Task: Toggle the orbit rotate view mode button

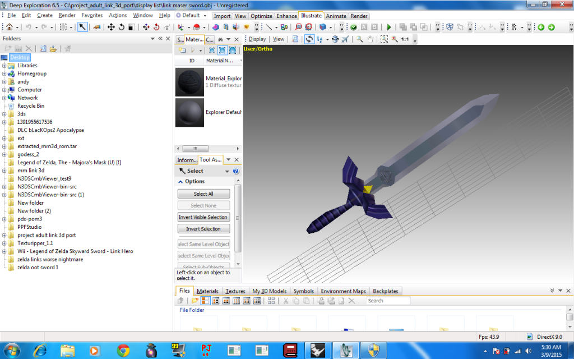Action: click(x=309, y=39)
